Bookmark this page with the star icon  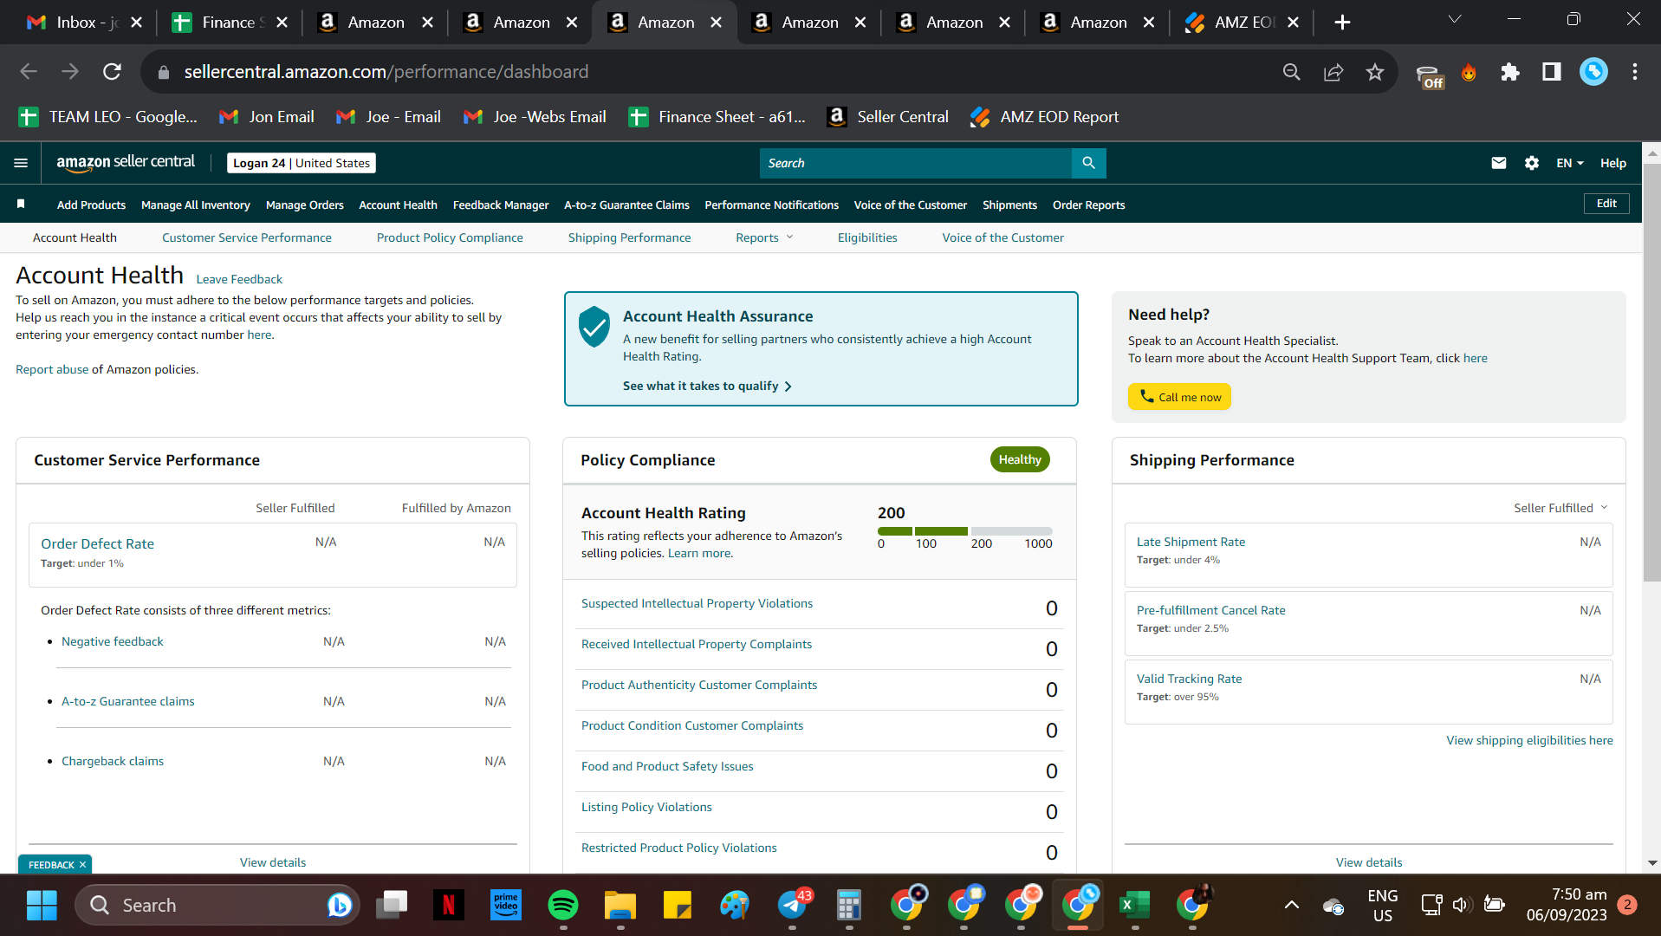tap(1375, 72)
